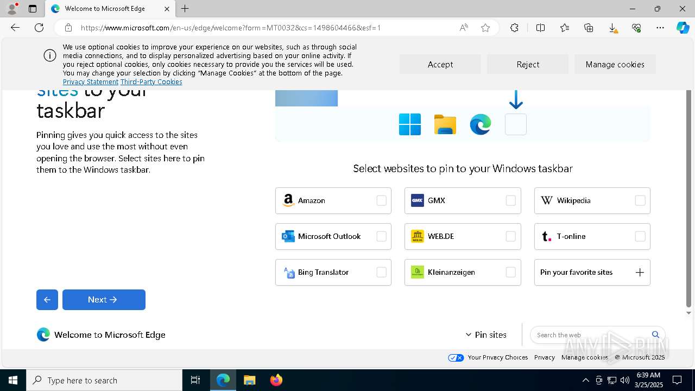Reload the page with refresh icon
Image resolution: width=695 pixels, height=391 pixels.
click(39, 28)
